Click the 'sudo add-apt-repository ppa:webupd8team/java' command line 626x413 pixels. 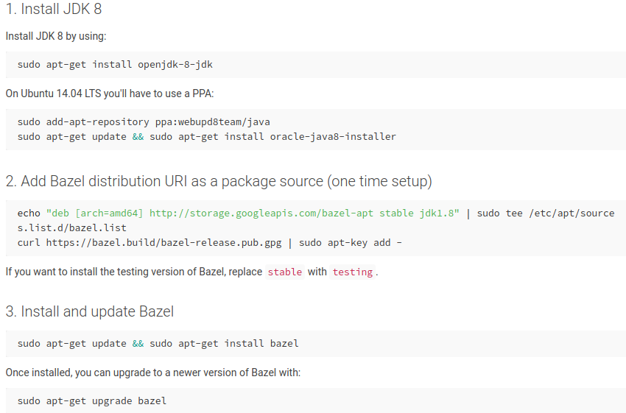point(144,121)
